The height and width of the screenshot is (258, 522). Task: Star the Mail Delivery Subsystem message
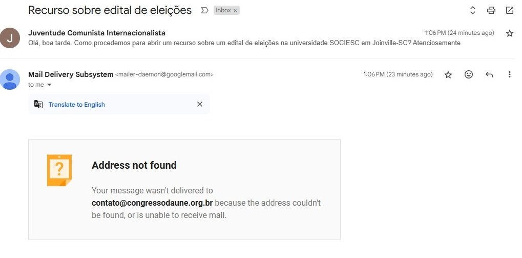[448, 75]
